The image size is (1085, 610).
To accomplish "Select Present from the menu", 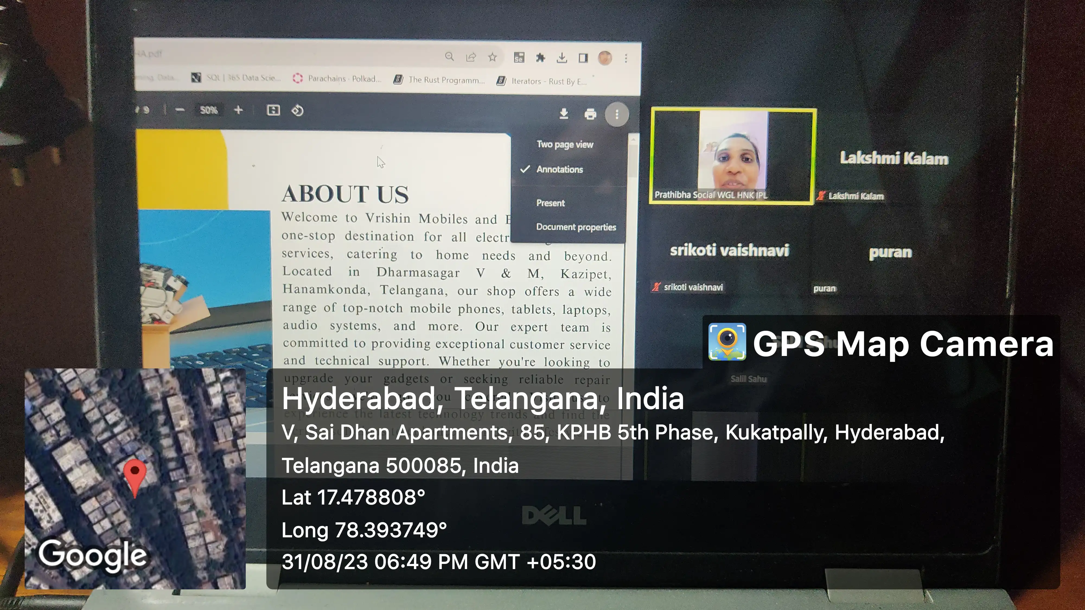I will 550,203.
